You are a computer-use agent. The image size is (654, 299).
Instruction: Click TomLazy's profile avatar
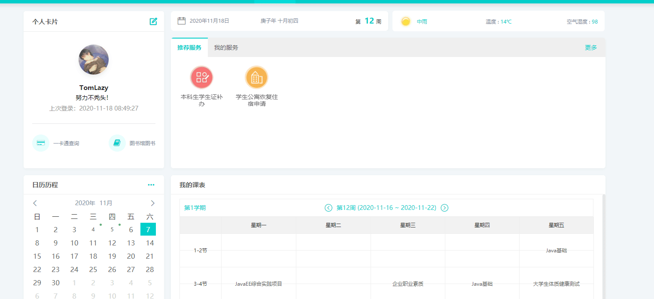[93, 60]
